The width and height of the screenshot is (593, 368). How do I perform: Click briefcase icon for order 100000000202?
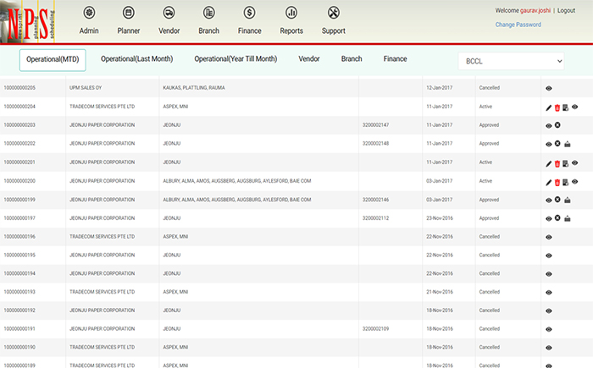(568, 144)
